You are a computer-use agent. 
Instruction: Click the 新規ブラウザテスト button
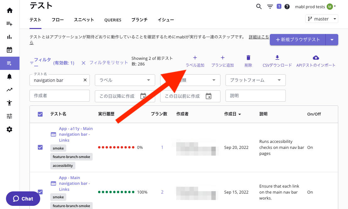[298, 40]
